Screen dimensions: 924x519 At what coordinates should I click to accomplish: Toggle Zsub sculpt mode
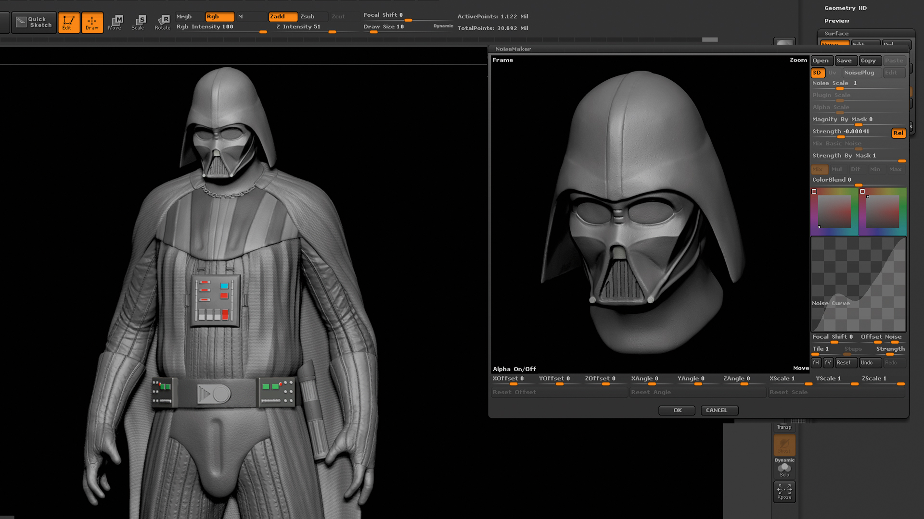tap(313, 16)
